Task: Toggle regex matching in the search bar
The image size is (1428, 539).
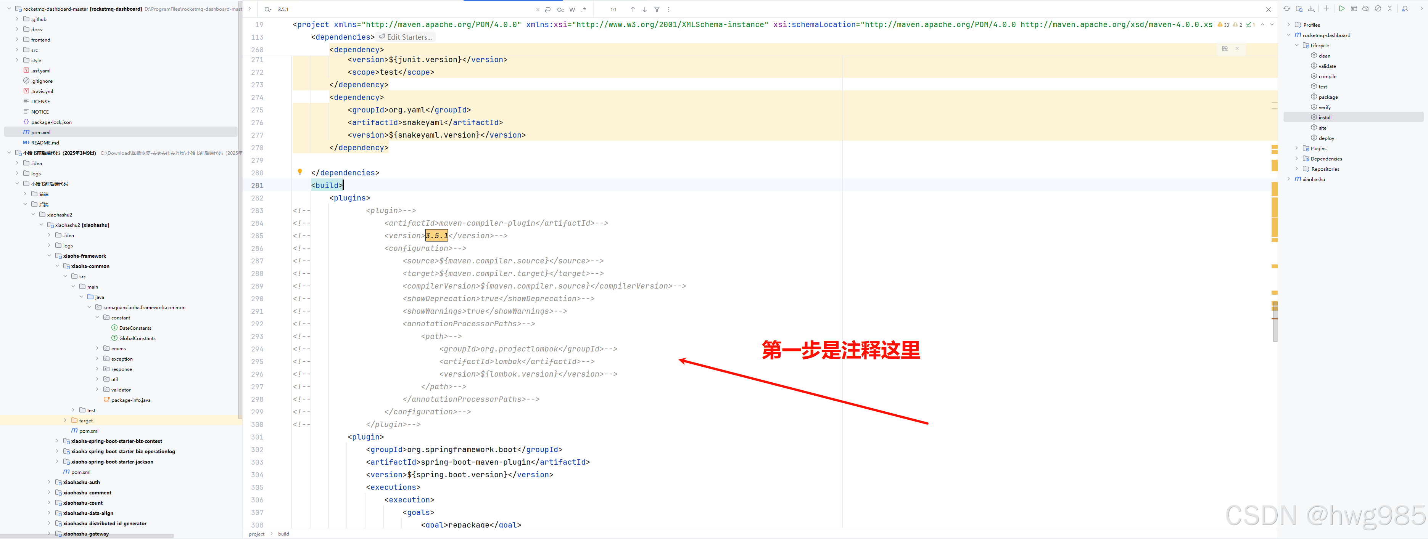Action: coord(584,10)
